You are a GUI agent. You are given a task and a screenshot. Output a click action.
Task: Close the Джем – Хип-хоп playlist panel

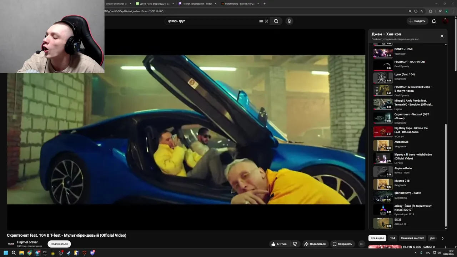pyautogui.click(x=442, y=36)
